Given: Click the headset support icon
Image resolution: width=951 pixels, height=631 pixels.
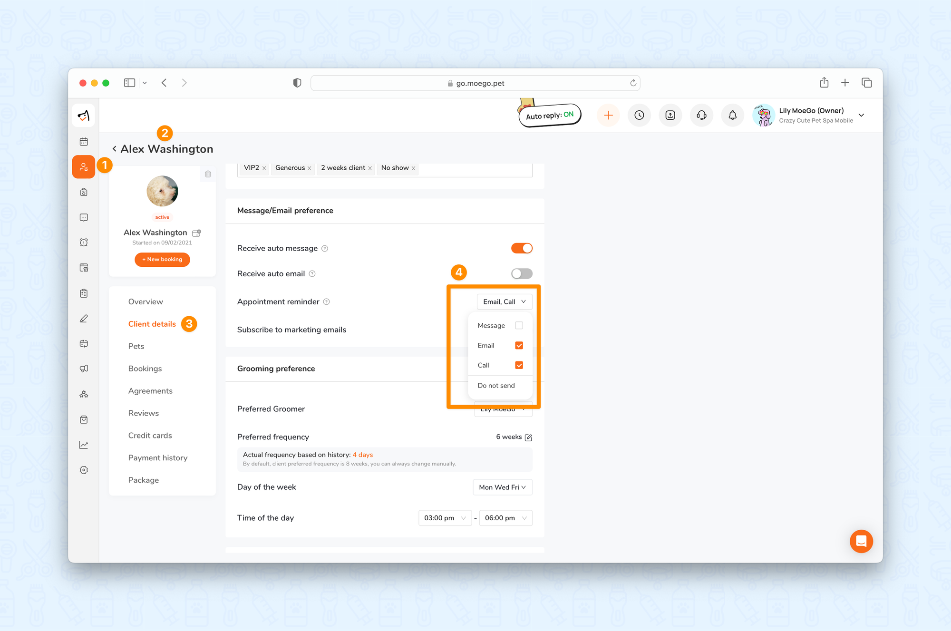Looking at the screenshot, I should [701, 115].
